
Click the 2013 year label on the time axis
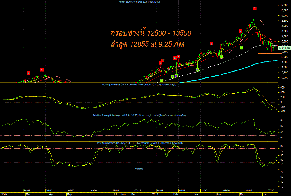pyautogui.click(x=155, y=194)
